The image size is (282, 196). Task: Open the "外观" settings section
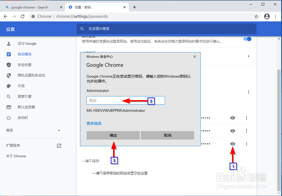click(21, 86)
